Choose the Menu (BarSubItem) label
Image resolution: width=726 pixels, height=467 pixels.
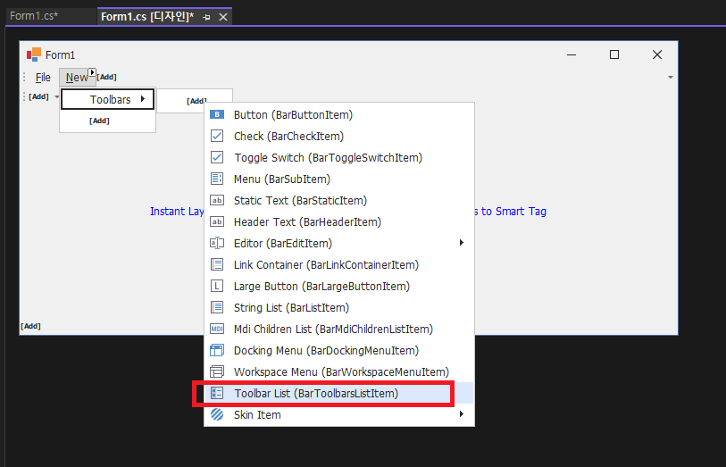[x=282, y=179]
